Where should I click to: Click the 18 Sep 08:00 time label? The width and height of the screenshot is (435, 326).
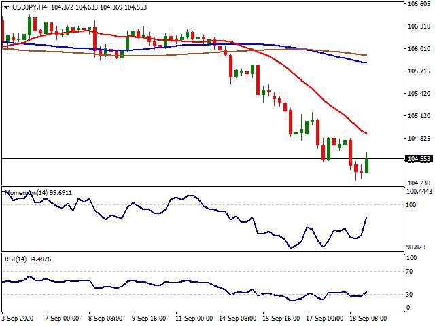pyautogui.click(x=368, y=319)
